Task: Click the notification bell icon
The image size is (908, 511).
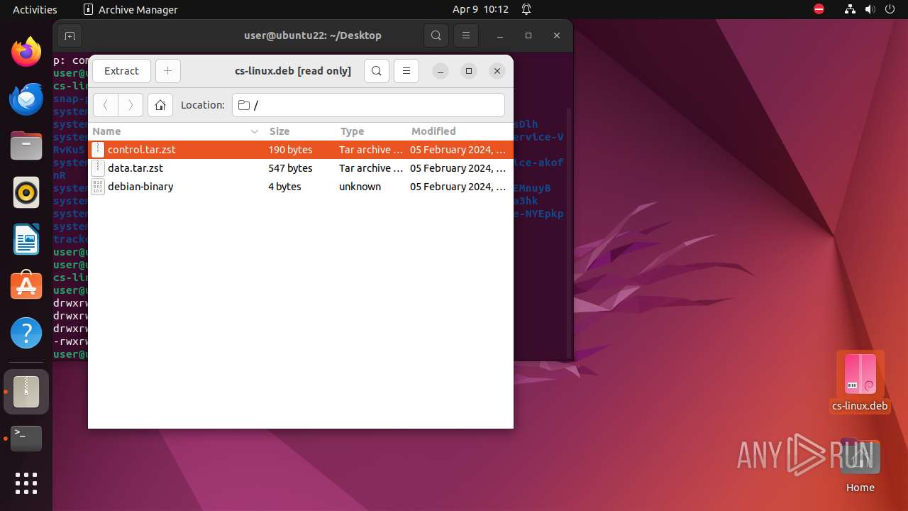Action: tap(526, 9)
